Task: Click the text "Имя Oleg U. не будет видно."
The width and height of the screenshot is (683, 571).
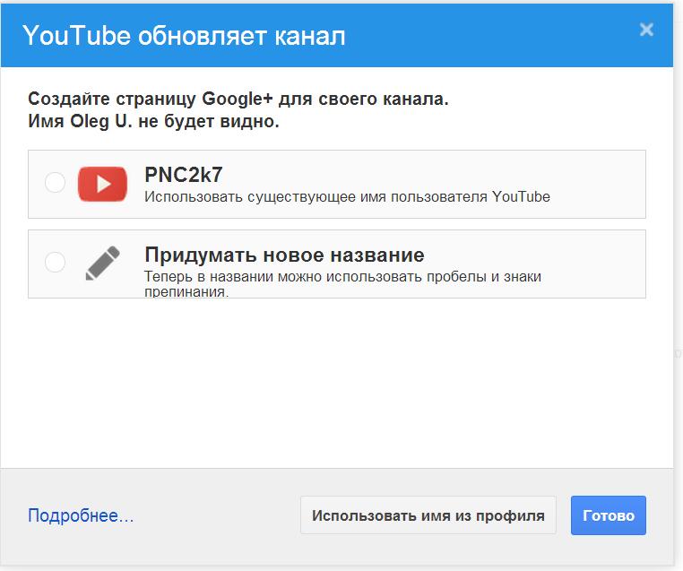Action: (x=153, y=122)
